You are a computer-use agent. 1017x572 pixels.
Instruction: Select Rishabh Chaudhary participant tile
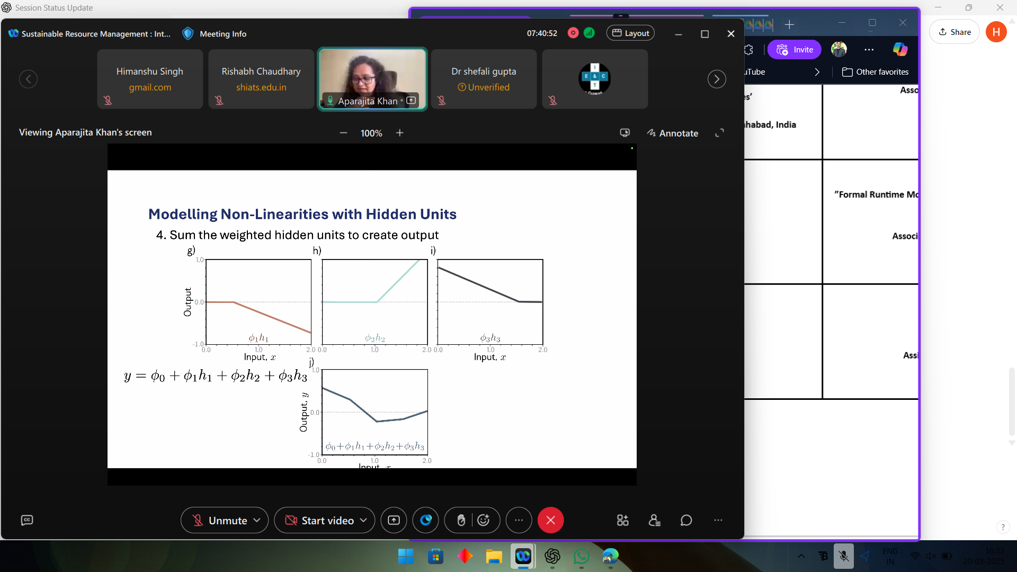(261, 79)
